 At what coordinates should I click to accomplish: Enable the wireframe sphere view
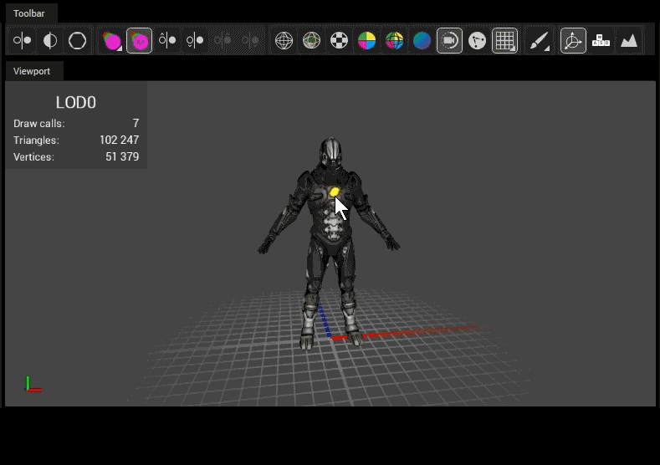click(x=284, y=40)
